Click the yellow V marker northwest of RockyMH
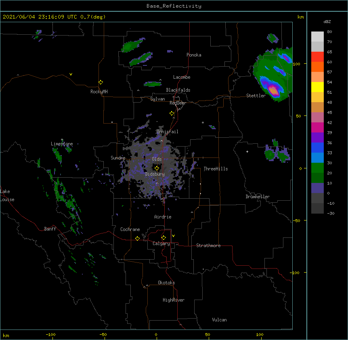This screenshot has height=340, width=348. tap(71, 74)
